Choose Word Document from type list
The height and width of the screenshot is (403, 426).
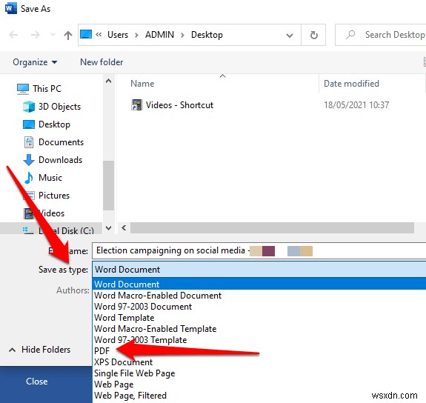(x=259, y=284)
